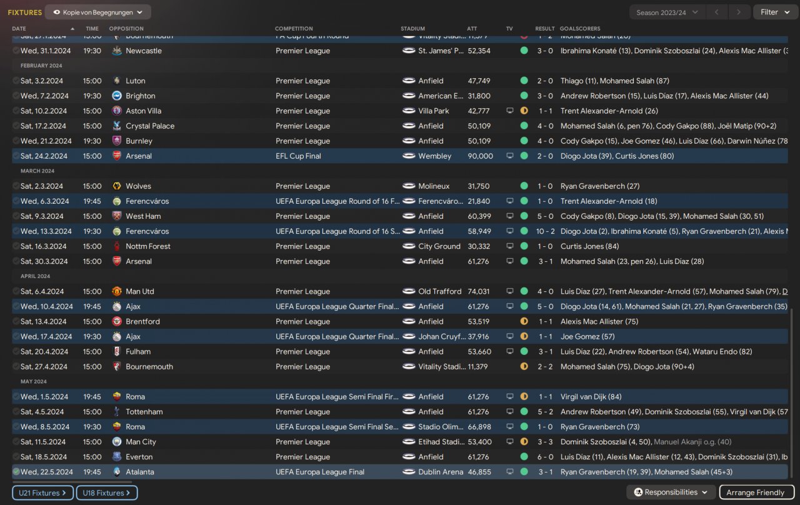
Task: Click the Atalanta club badge
Action: click(116, 472)
